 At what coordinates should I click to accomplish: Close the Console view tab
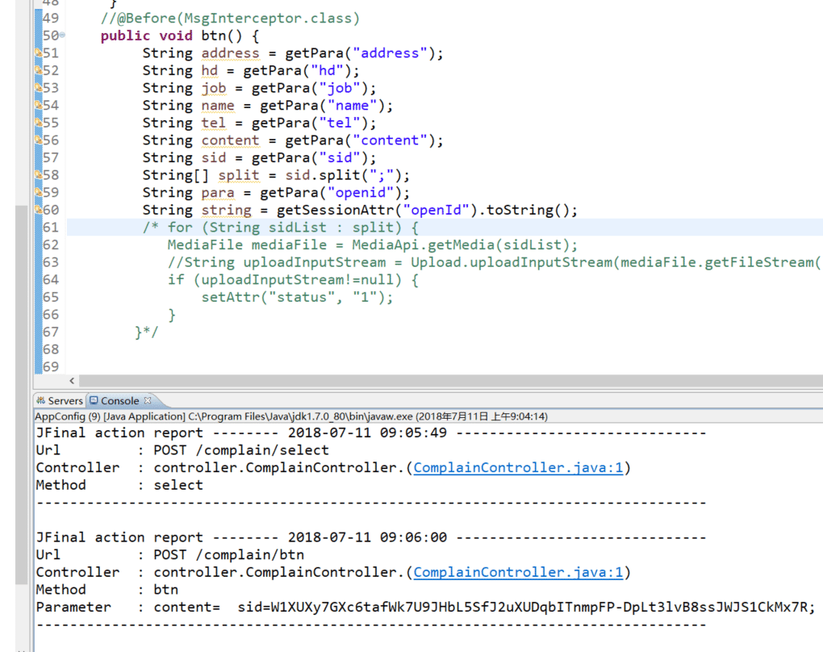coord(148,400)
